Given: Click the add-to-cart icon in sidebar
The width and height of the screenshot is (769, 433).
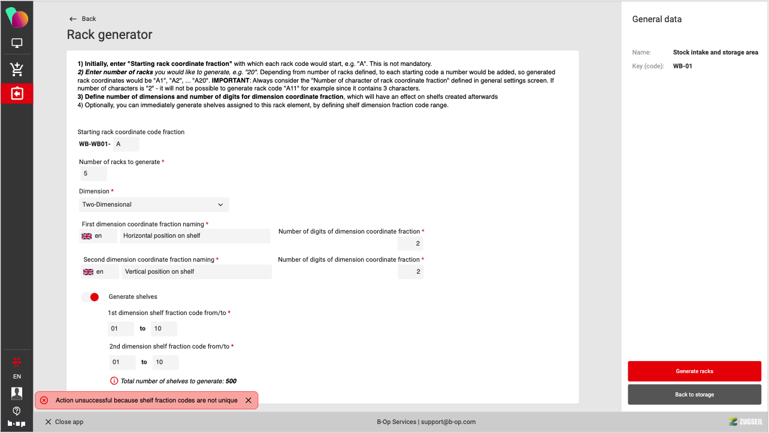Looking at the screenshot, I should pos(17,69).
